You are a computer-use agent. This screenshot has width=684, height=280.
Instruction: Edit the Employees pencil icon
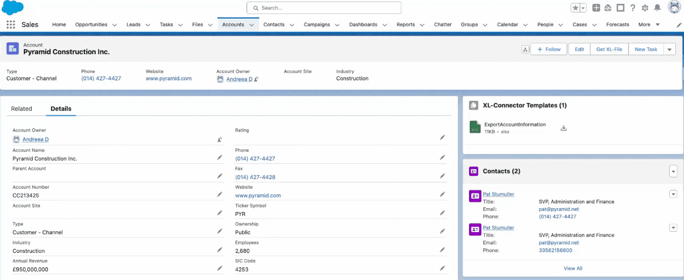pyautogui.click(x=442, y=250)
